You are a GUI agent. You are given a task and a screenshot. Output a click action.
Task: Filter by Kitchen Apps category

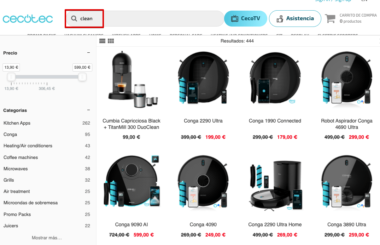coord(17,123)
